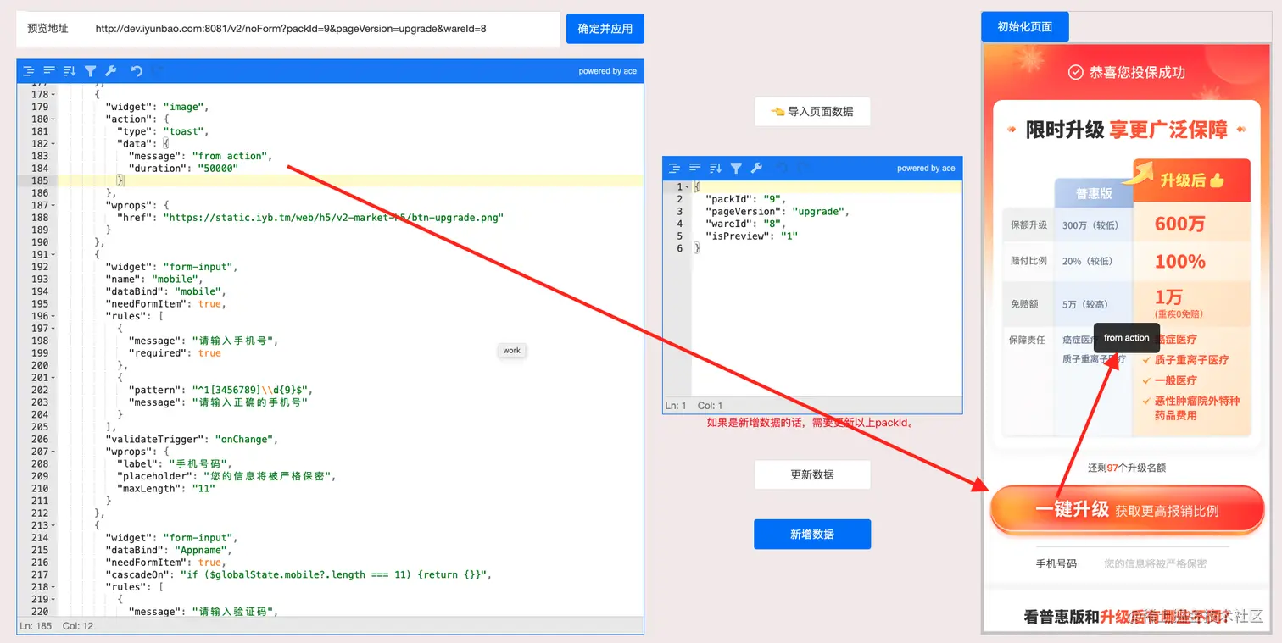1282x643 pixels.
Task: Click the 100% payout value in preview
Action: [1180, 261]
